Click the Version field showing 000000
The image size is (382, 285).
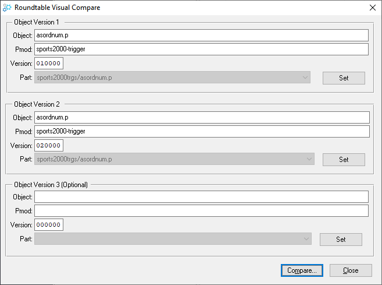tap(49, 225)
